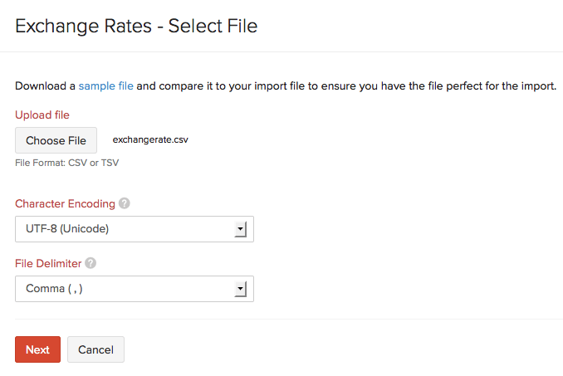Click the Character Encoding help icon
The height and width of the screenshot is (376, 563).
point(125,203)
